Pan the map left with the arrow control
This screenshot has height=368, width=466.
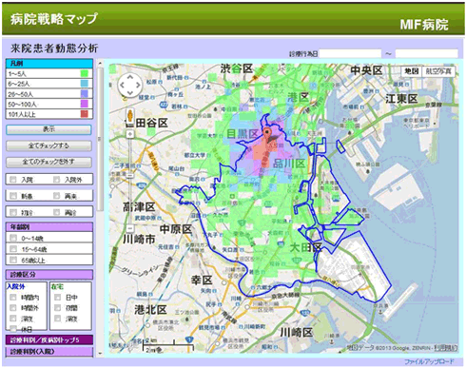[x=122, y=85]
